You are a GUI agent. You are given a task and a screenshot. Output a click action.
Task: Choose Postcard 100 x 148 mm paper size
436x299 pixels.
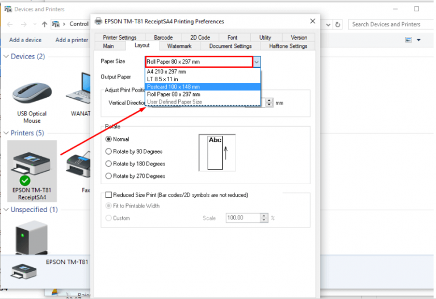point(203,86)
